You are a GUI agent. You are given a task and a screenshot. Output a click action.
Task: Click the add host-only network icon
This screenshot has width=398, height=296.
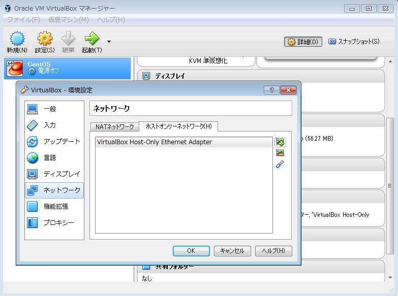[x=280, y=142]
